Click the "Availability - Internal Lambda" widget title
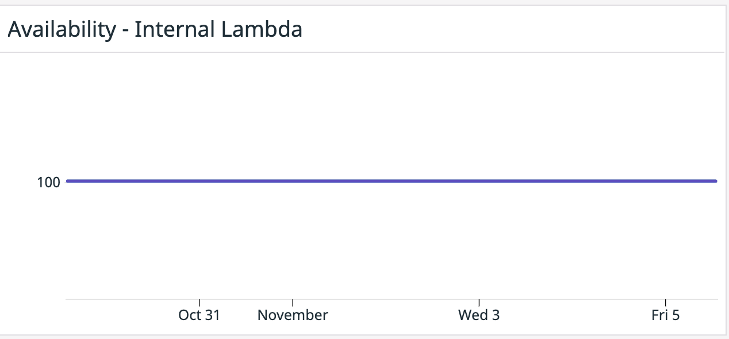The image size is (729, 339). (155, 29)
